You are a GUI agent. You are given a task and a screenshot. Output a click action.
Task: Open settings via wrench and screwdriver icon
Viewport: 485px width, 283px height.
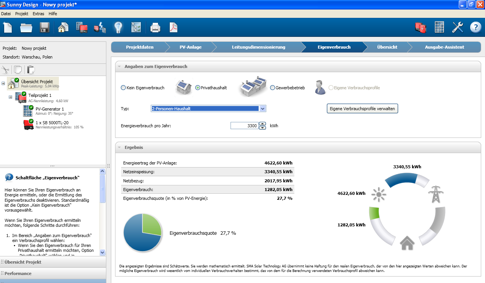coord(458,27)
